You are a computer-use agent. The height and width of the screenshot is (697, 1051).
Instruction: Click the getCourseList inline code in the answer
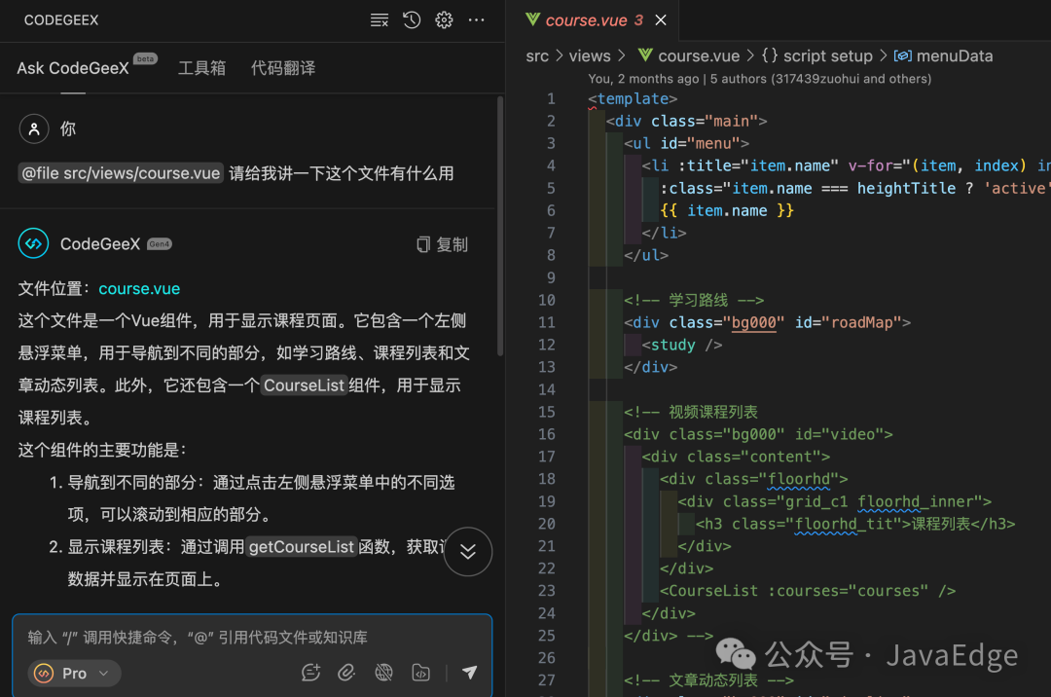click(x=301, y=547)
